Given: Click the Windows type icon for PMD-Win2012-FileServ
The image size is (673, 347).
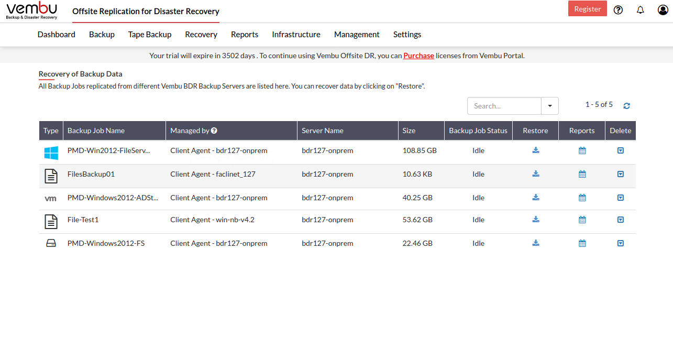Looking at the screenshot, I should click(51, 153).
